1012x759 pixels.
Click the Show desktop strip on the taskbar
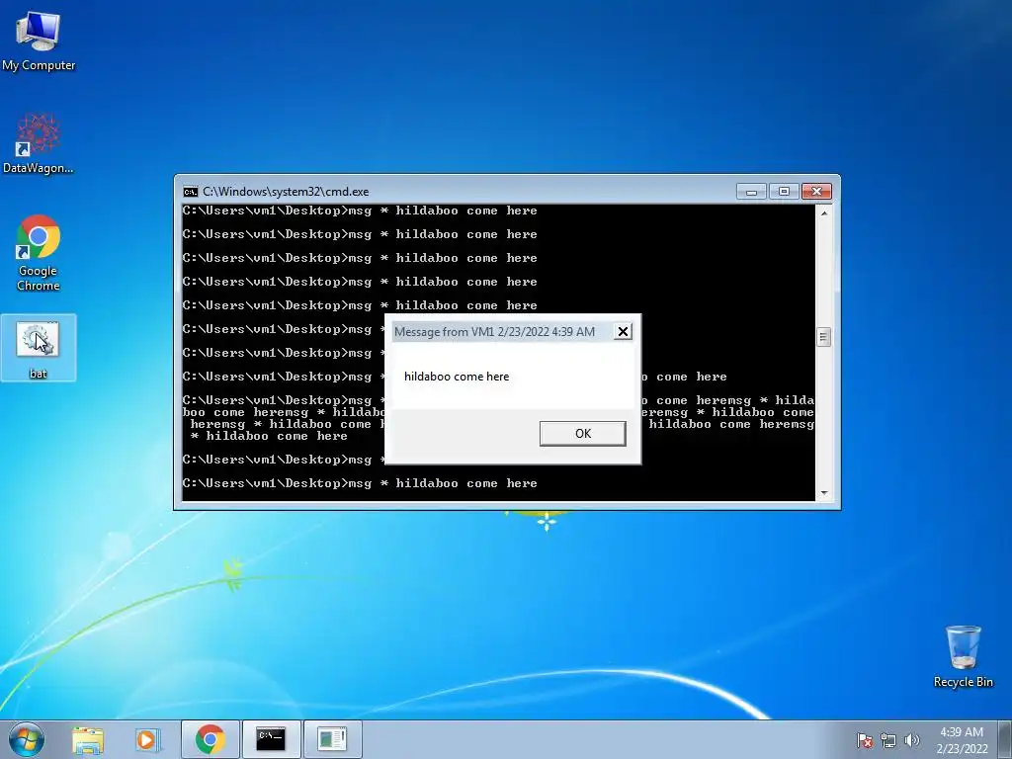(1007, 739)
